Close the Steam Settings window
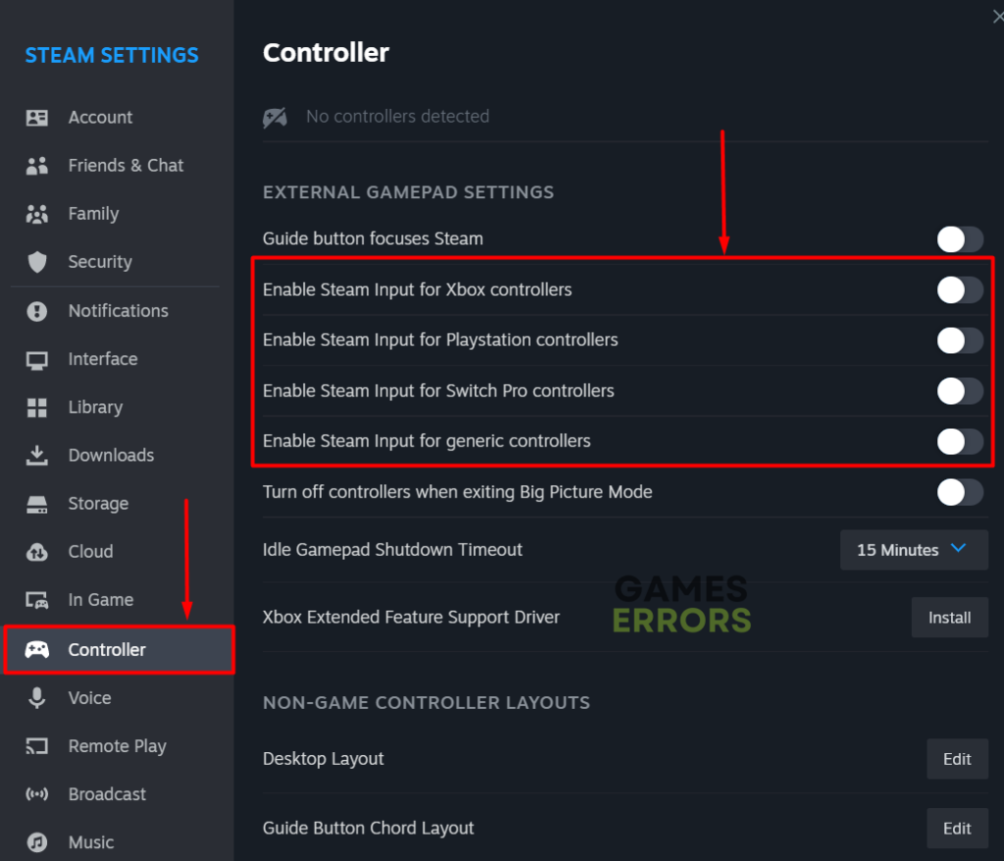The height and width of the screenshot is (861, 1004). (x=996, y=16)
